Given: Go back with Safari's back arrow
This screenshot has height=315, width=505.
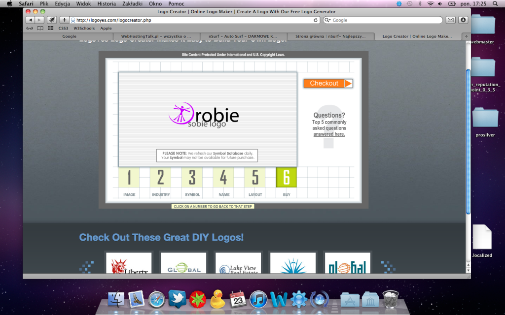Looking at the screenshot, I should click(x=30, y=20).
